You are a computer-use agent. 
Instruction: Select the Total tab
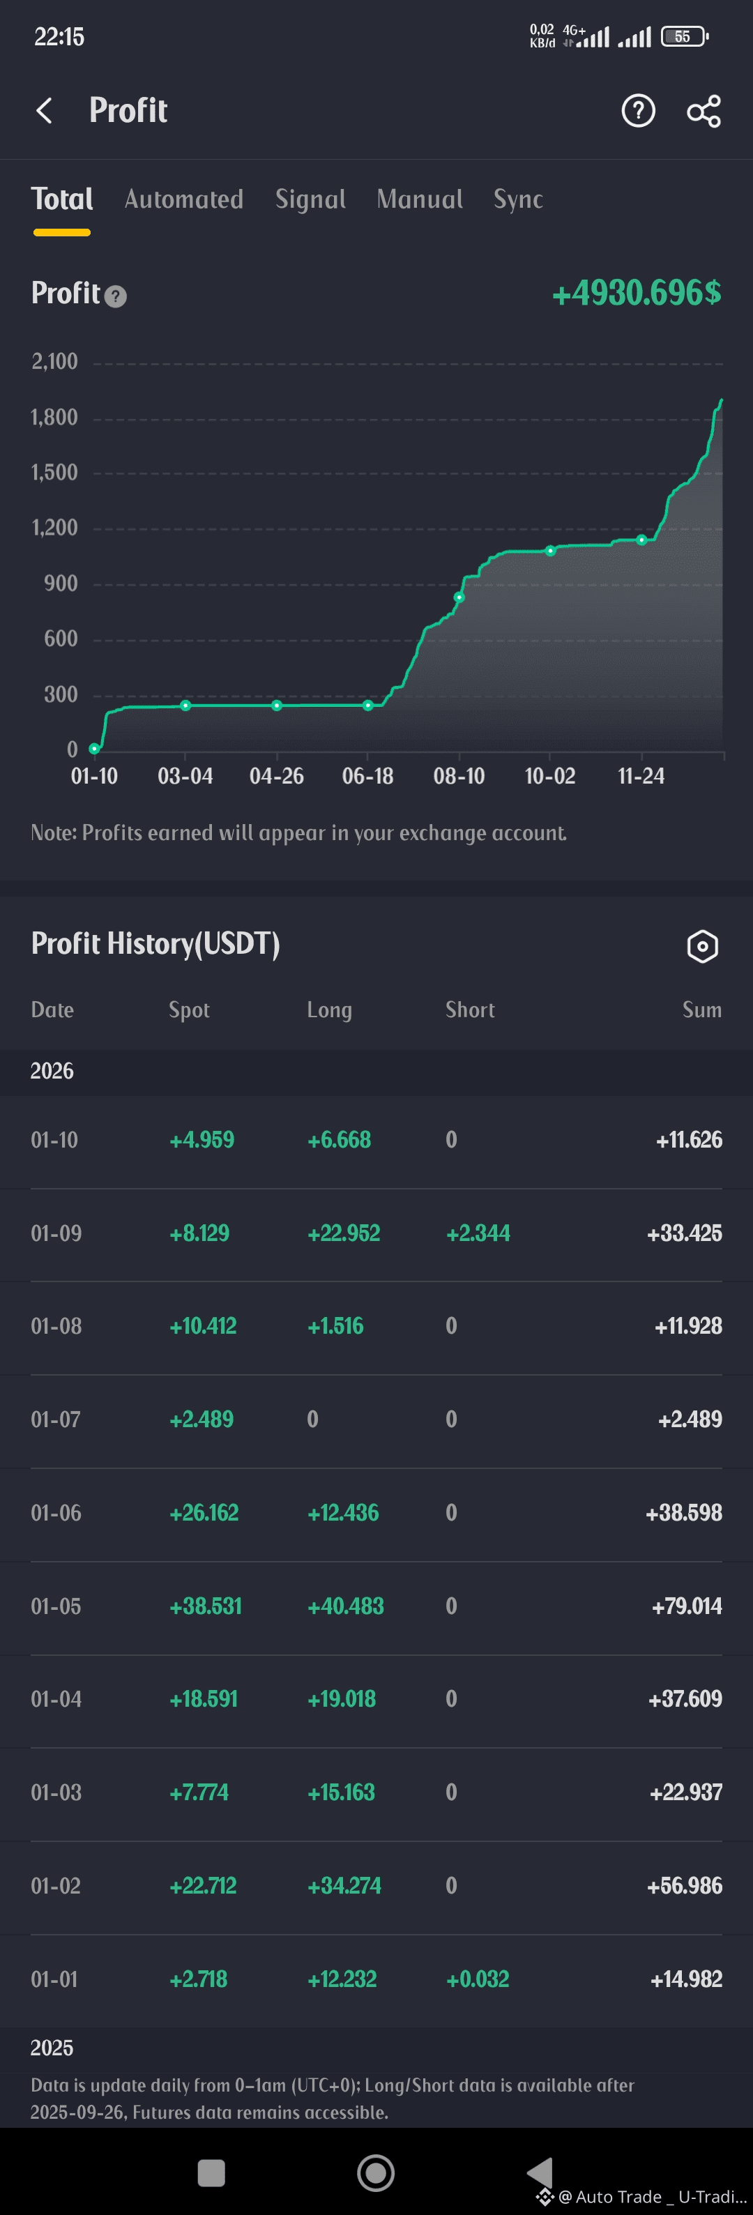[62, 199]
